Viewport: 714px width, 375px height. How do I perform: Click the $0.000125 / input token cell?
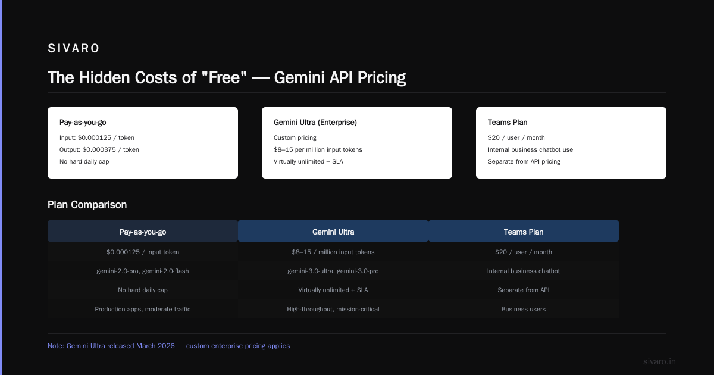143,252
